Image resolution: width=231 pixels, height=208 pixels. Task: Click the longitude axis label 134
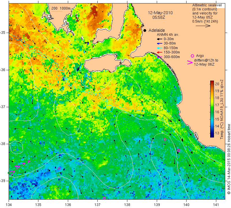click(9, 205)
